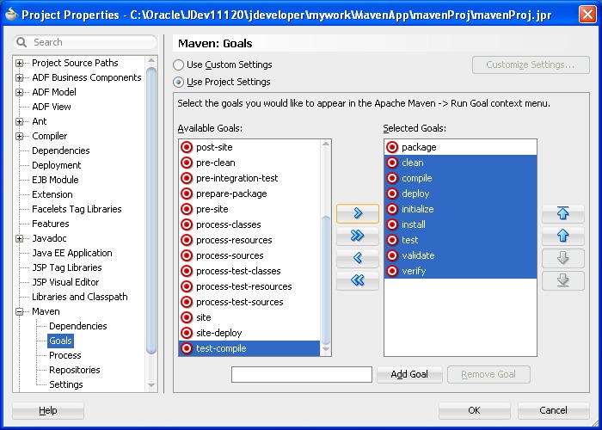
Task: Click the category tree scroll-down arrow
Action: tap(151, 385)
